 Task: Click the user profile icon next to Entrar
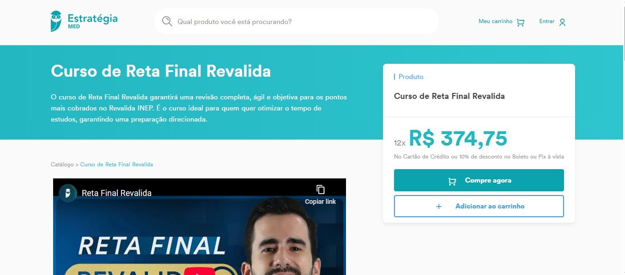[x=562, y=22]
